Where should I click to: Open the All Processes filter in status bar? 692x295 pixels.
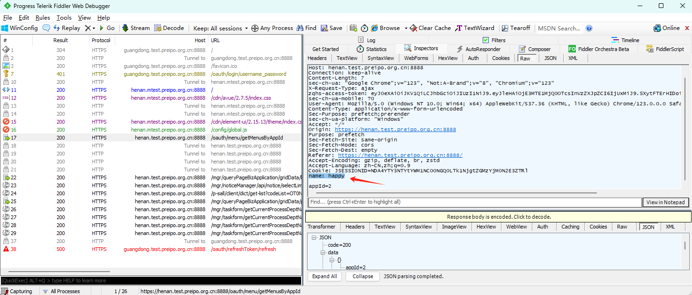pyautogui.click(x=61, y=291)
